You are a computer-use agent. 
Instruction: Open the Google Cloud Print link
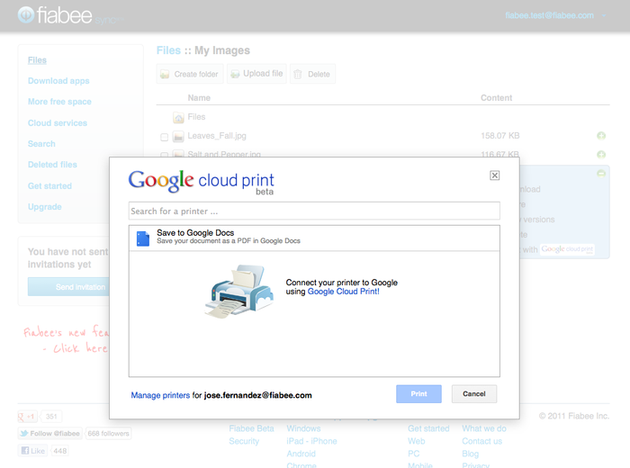pos(343,292)
